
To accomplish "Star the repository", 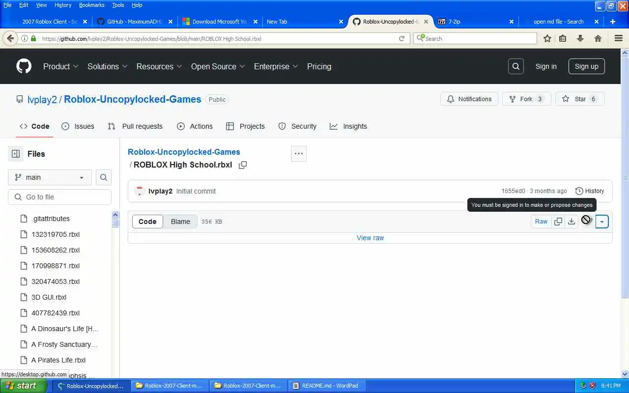I will click(580, 99).
